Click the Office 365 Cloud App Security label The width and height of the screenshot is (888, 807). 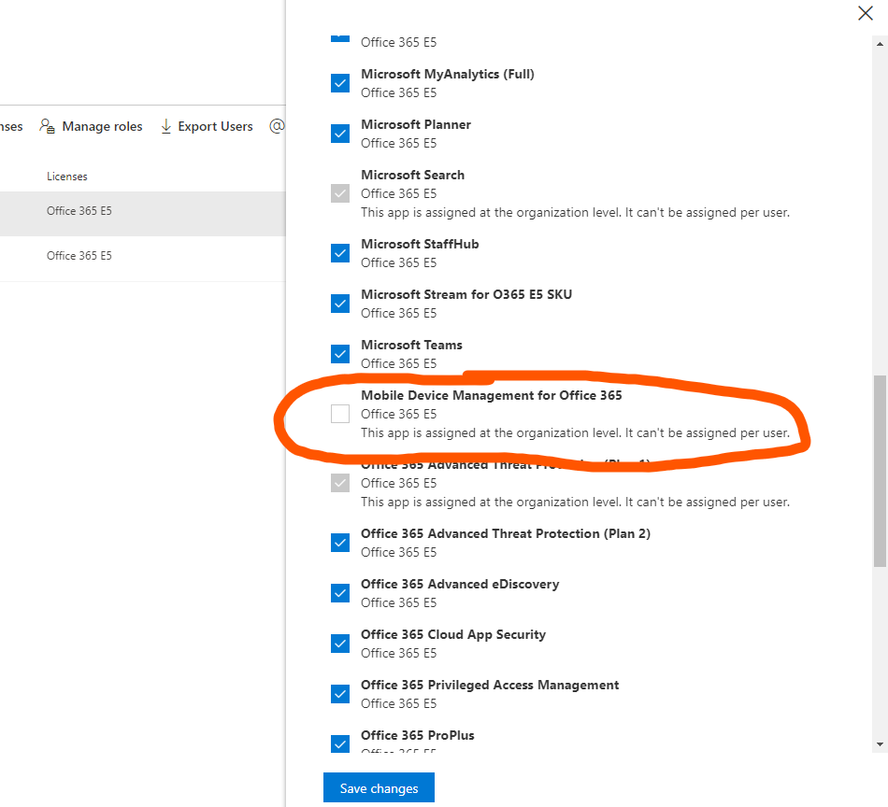[x=453, y=634]
